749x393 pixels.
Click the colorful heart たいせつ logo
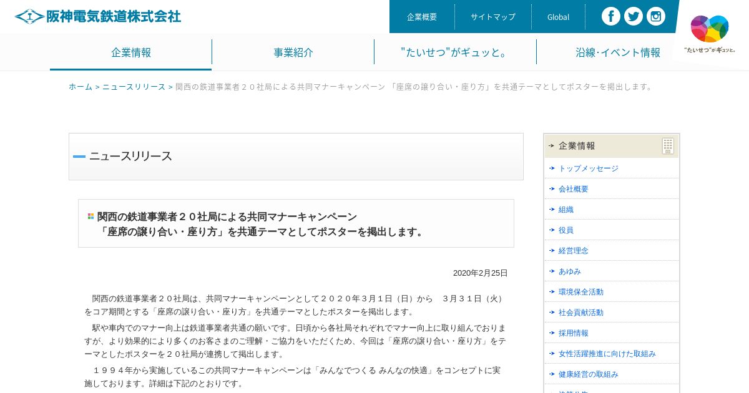[x=710, y=34]
